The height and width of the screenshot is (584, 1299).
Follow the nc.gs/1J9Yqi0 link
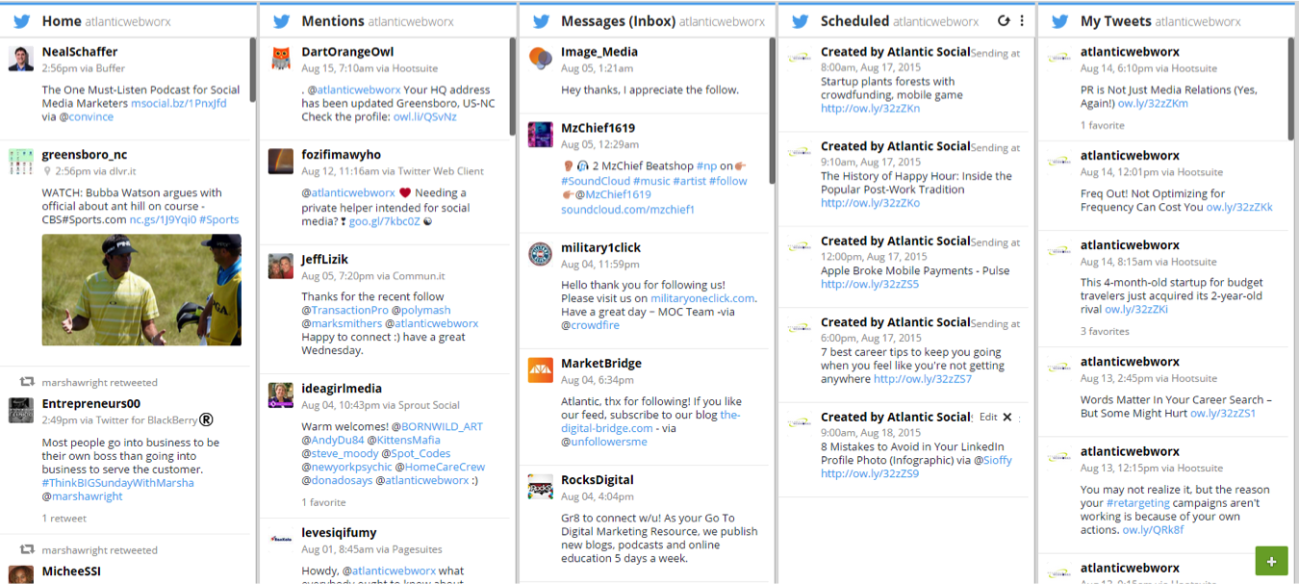[165, 219]
